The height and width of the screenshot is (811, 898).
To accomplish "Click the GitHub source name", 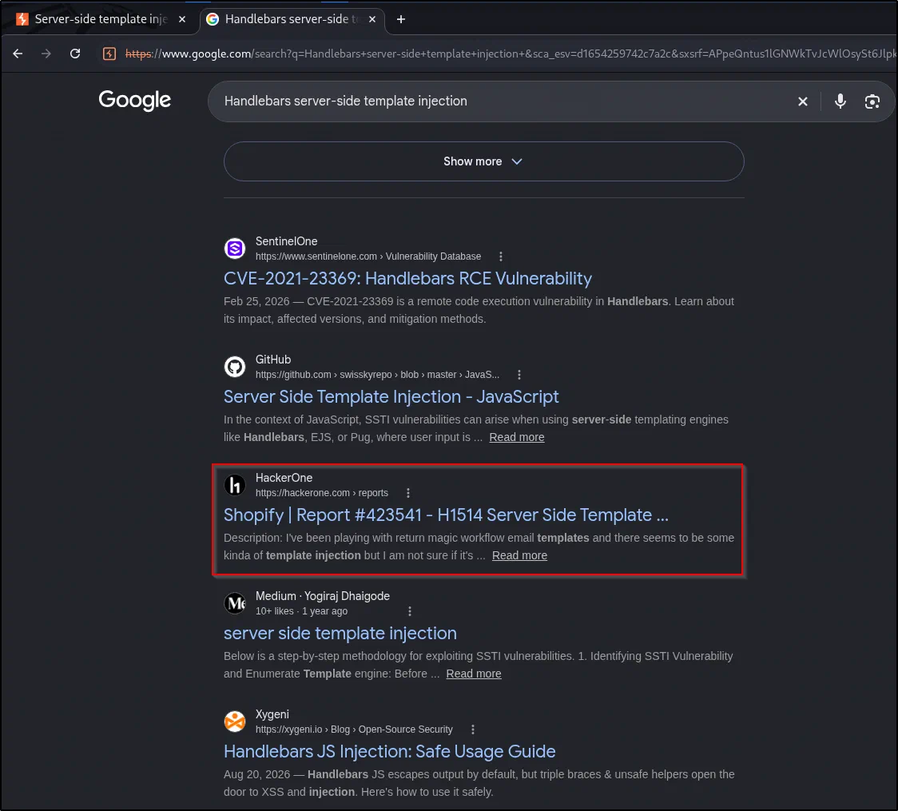I will [x=273, y=360].
